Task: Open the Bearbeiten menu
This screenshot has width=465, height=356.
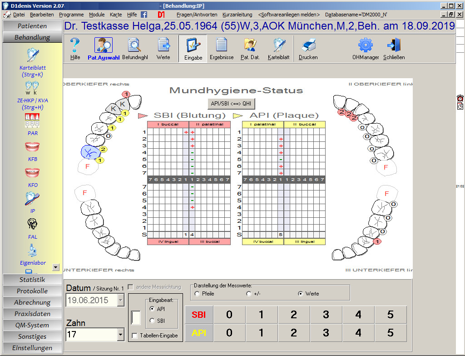Action: [x=42, y=15]
